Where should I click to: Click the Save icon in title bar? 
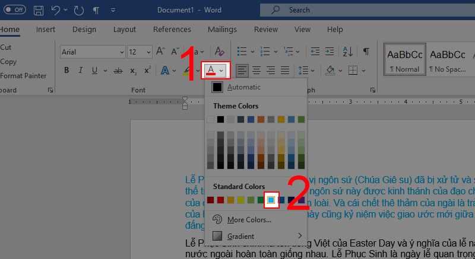coord(39,10)
